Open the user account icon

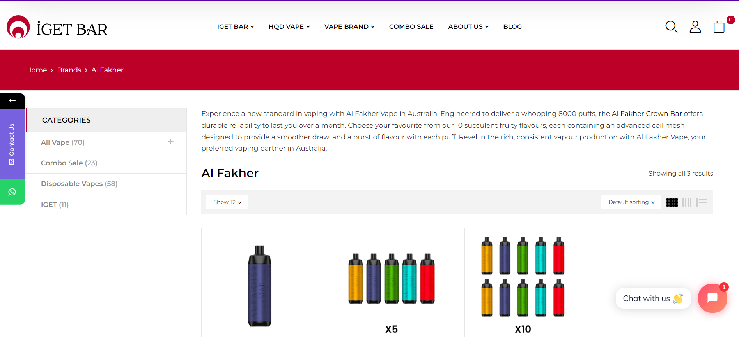(x=695, y=27)
